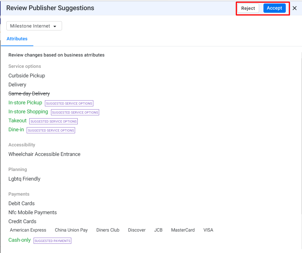The height and width of the screenshot is (253, 302).
Task: Select Wheelchair Accessible Entrance attribute
Action: [x=45, y=154]
